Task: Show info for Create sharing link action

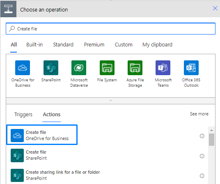Action: [x=202, y=176]
